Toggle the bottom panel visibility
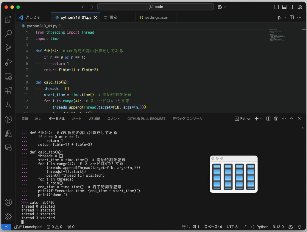Image resolution: width=307 pixels, height=232 pixels. [284, 7]
